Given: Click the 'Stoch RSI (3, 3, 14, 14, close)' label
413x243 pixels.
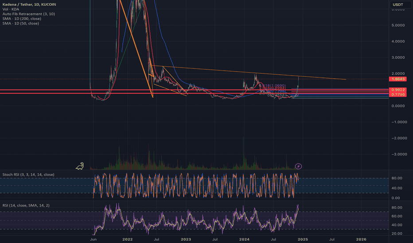Looking at the screenshot, I should point(28,175).
